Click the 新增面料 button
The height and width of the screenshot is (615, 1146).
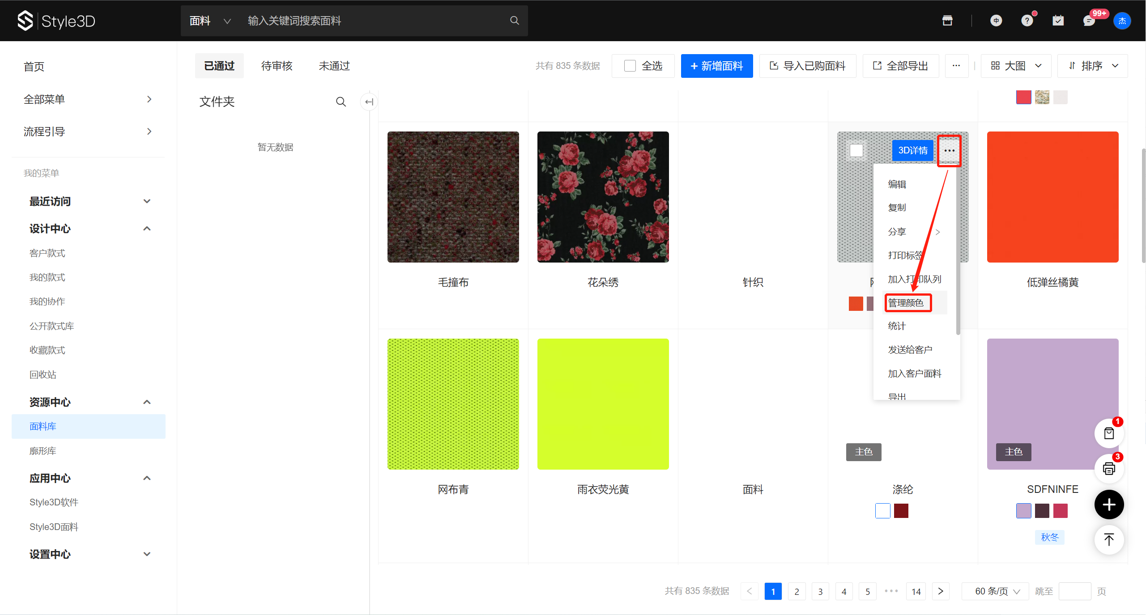[x=716, y=66]
